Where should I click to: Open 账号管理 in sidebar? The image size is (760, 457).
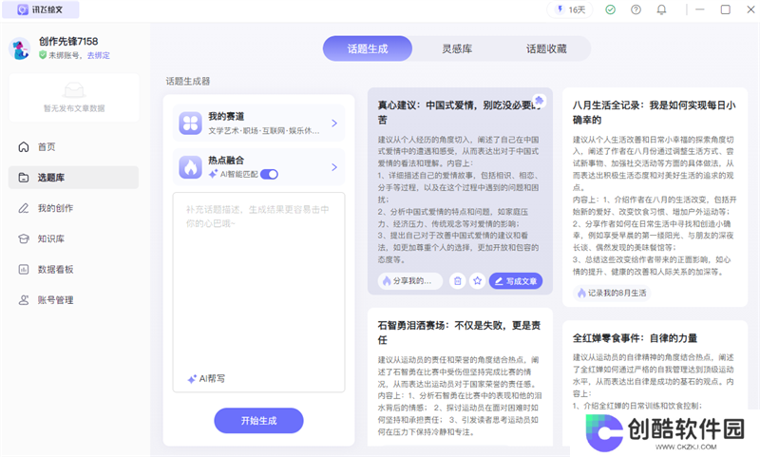(x=74, y=300)
